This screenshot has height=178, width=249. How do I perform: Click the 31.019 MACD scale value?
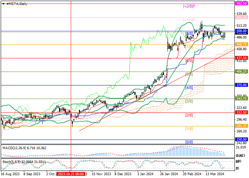[241, 147]
